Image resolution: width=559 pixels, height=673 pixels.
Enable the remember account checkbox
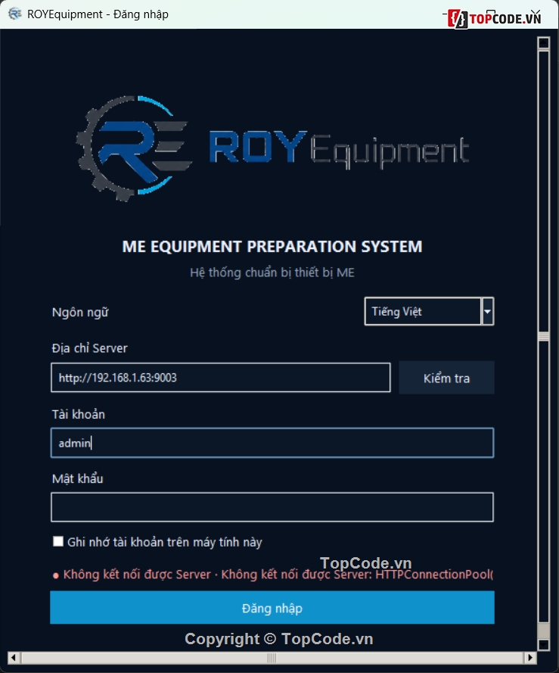click(x=58, y=541)
